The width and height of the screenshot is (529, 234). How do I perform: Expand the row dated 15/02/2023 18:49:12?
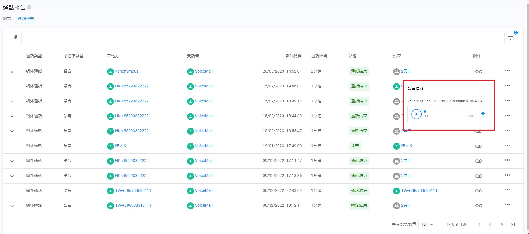coord(12,102)
